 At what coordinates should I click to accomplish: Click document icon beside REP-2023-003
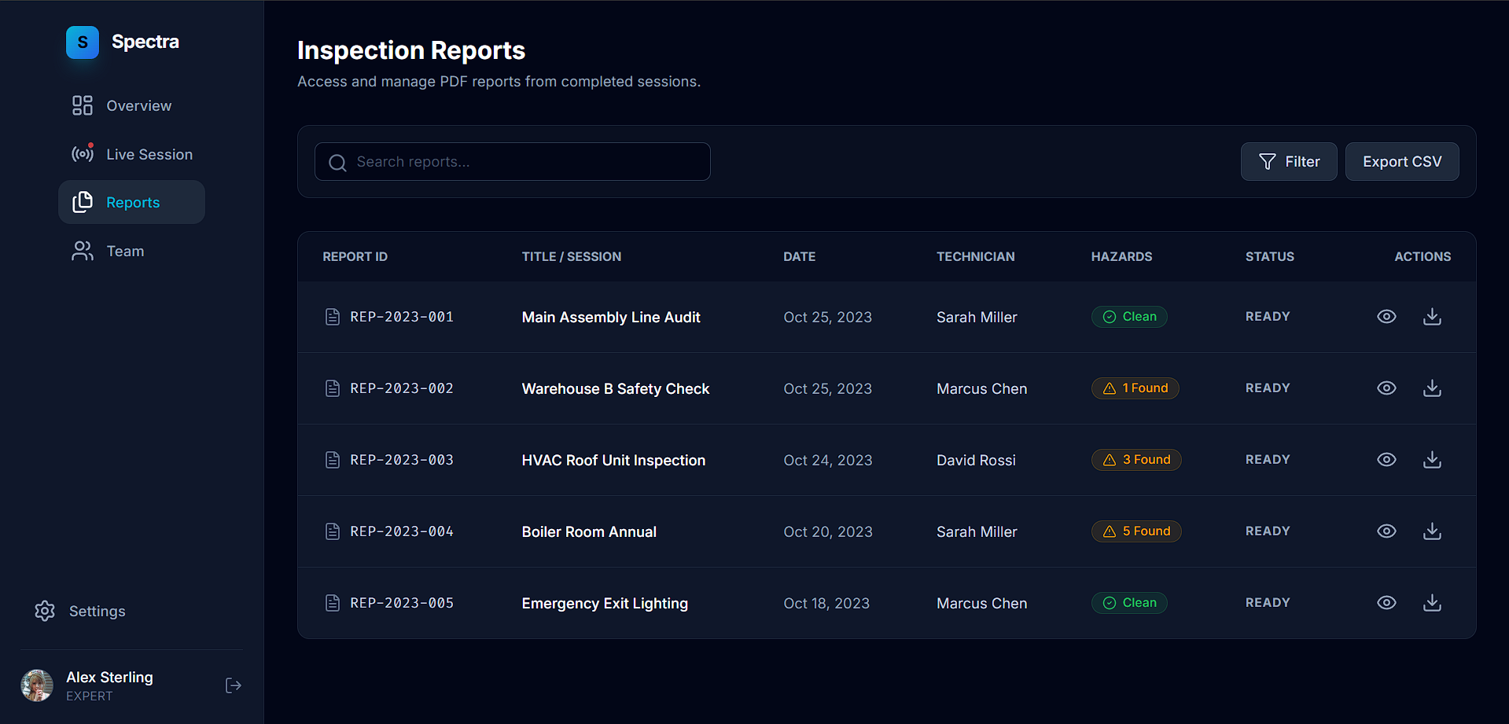click(x=333, y=460)
